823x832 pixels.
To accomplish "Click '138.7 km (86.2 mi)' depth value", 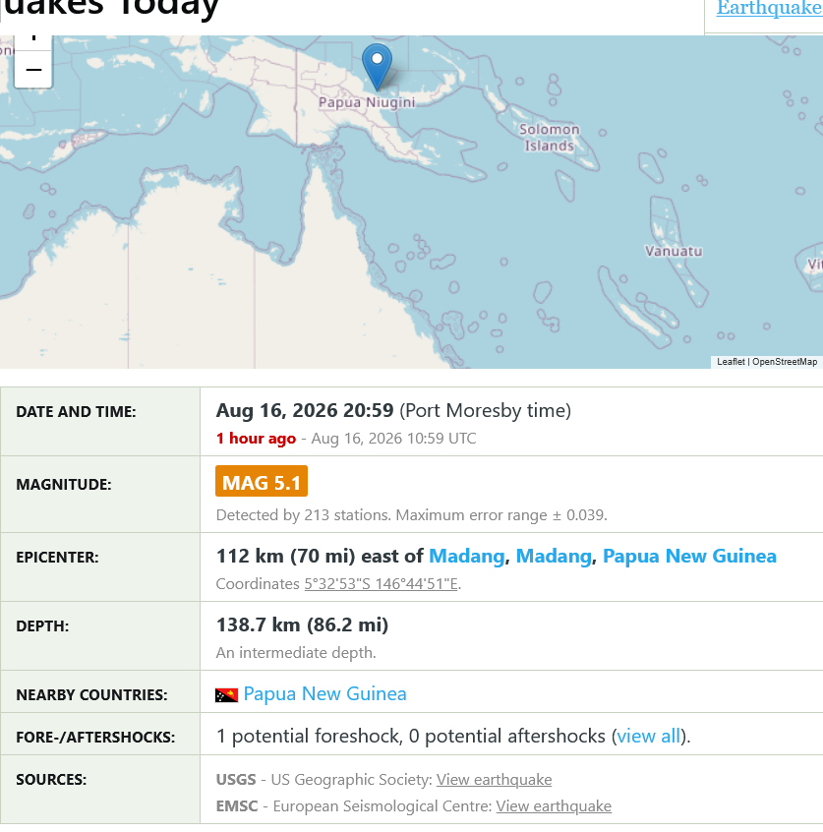I will point(302,625).
